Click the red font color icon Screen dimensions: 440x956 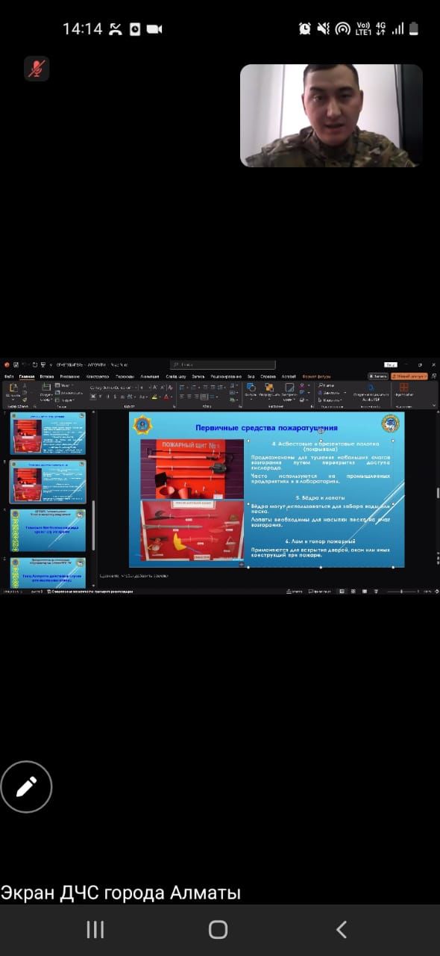(166, 397)
